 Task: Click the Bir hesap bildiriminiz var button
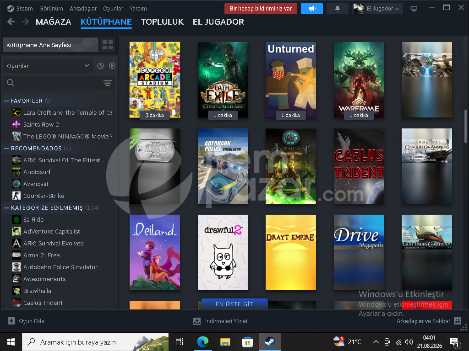(x=261, y=9)
